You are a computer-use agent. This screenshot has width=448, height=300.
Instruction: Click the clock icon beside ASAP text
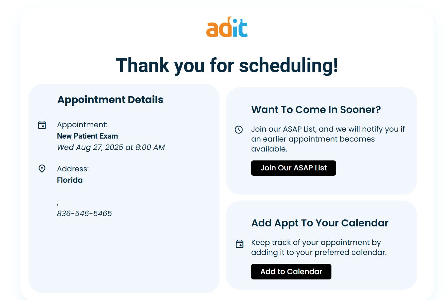pos(239,130)
